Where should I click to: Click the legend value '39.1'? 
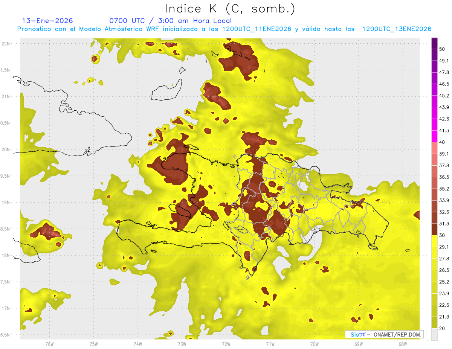point(444,154)
